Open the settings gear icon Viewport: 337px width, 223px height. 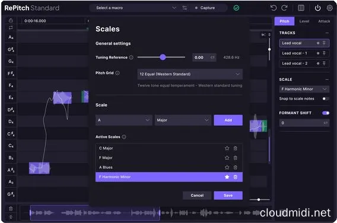[329, 8]
